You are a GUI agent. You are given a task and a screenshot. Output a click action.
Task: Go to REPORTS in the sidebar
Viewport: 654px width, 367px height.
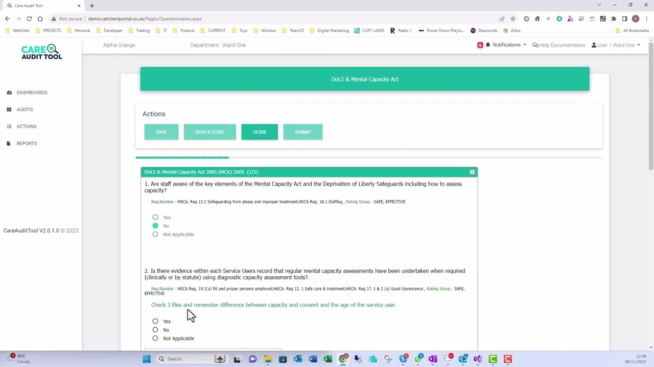(x=27, y=143)
